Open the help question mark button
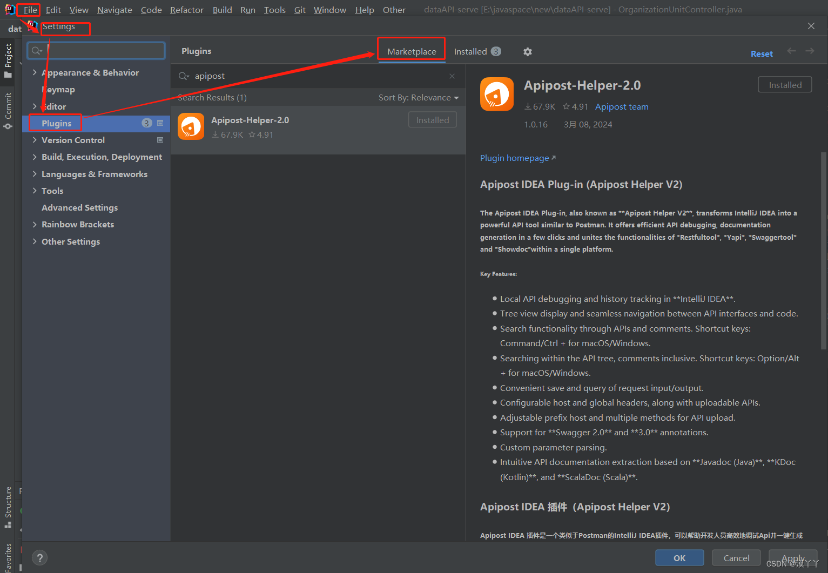 [40, 558]
